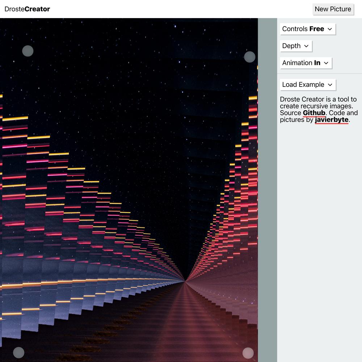
Task: Click the DrosteCreator logo title
Action: click(x=27, y=9)
